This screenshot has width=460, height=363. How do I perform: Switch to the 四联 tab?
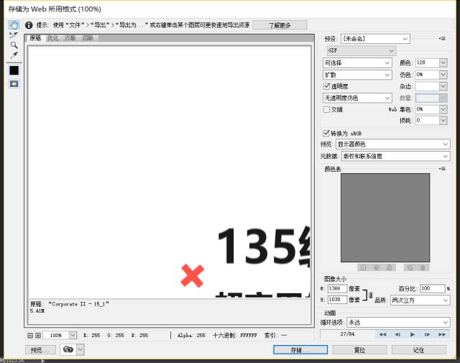coord(88,38)
